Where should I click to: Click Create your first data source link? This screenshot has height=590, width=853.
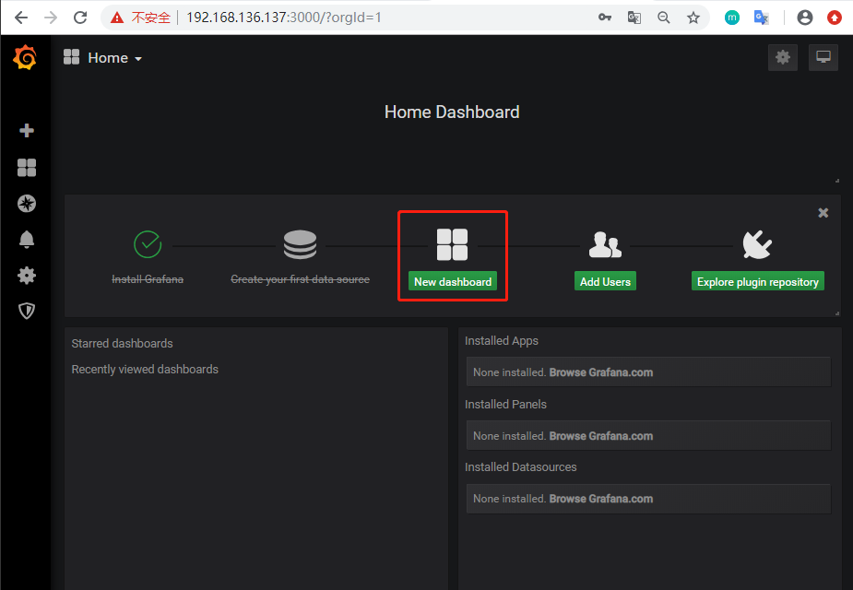click(x=300, y=279)
